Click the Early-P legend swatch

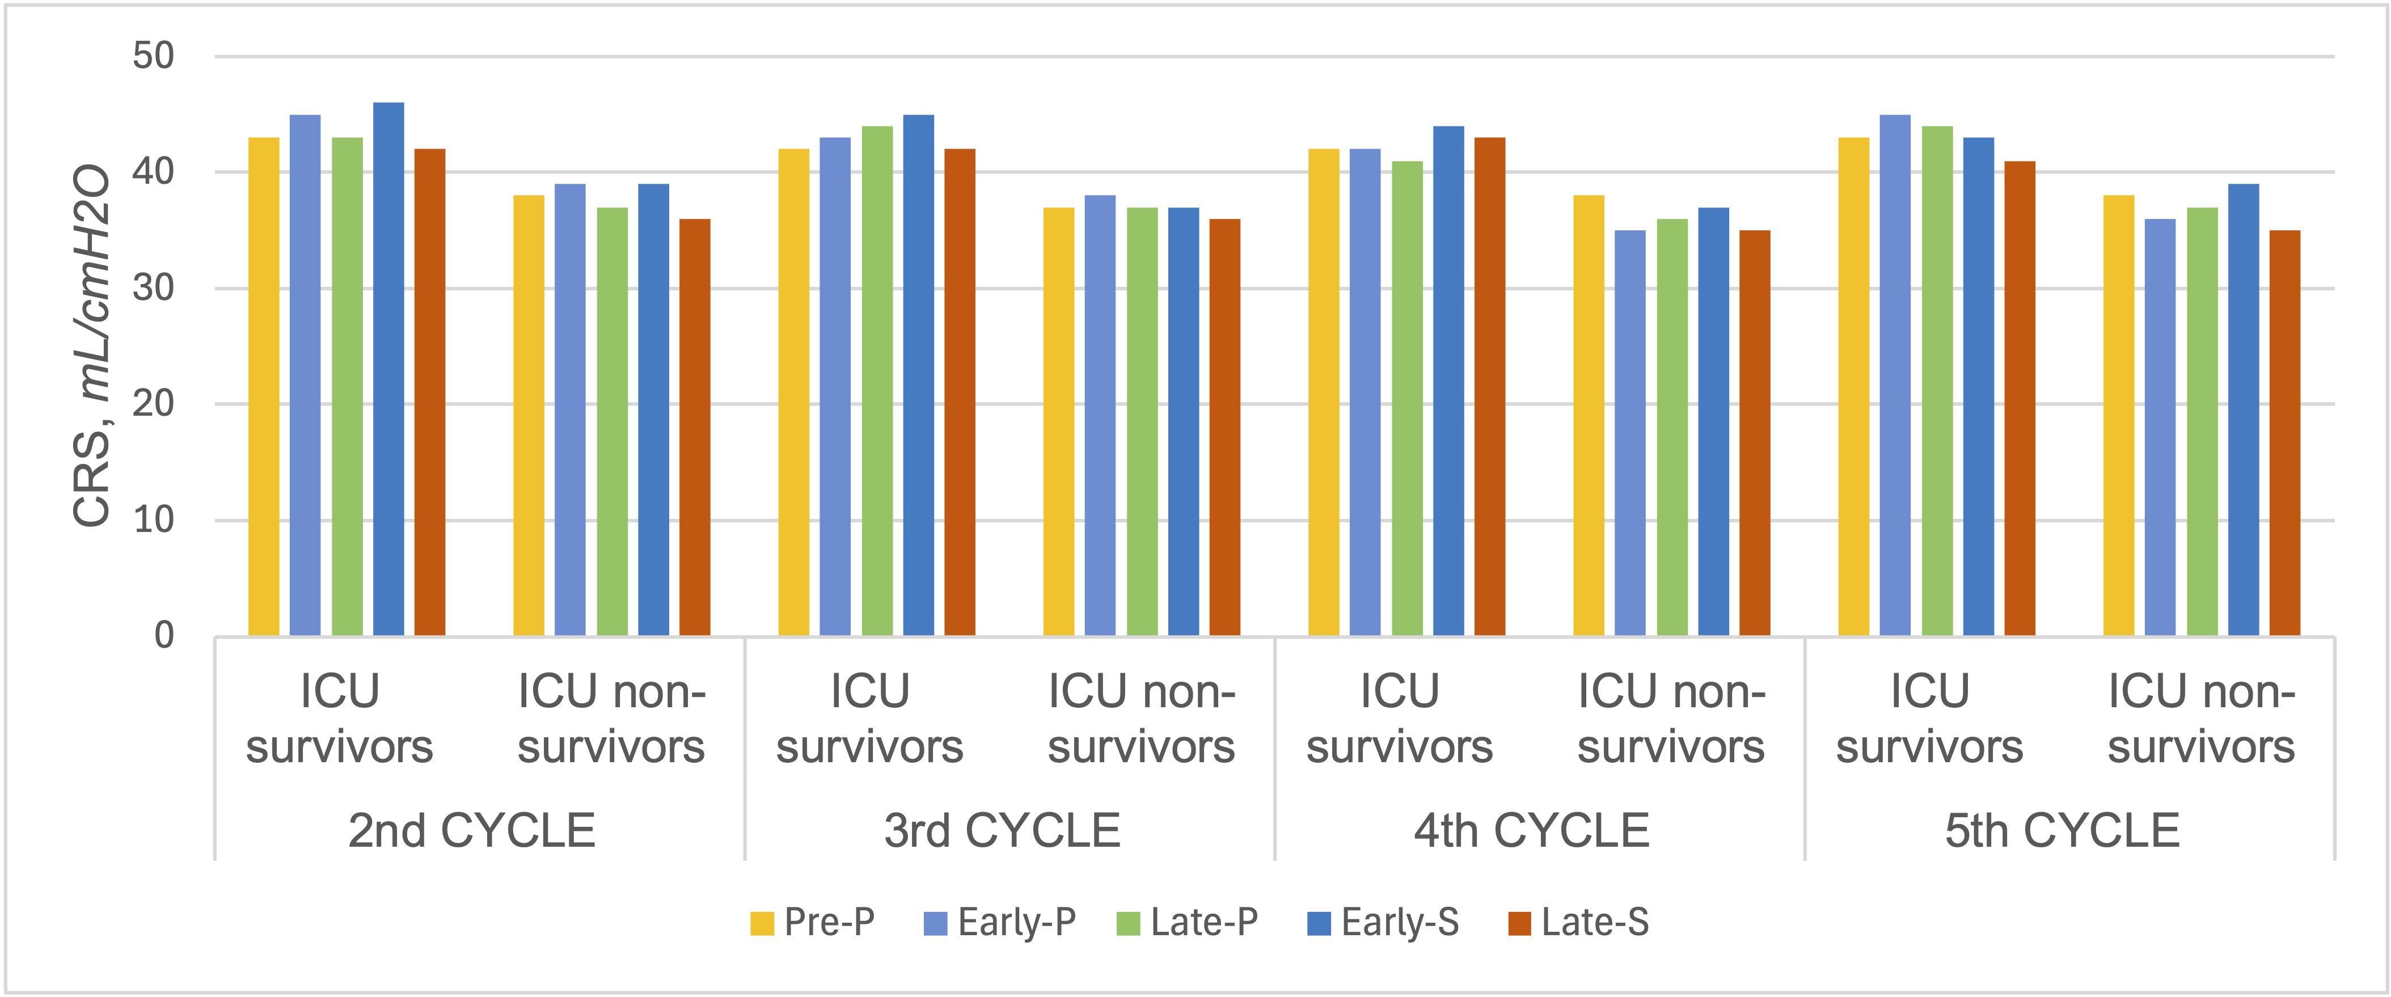point(936,924)
